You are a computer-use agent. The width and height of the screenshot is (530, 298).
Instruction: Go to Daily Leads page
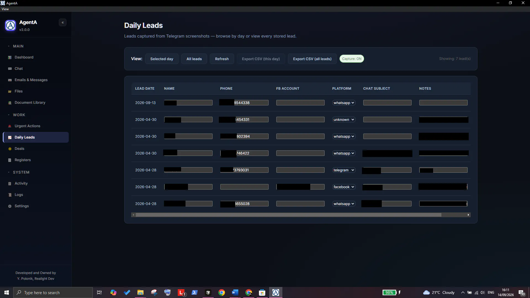(x=36, y=137)
